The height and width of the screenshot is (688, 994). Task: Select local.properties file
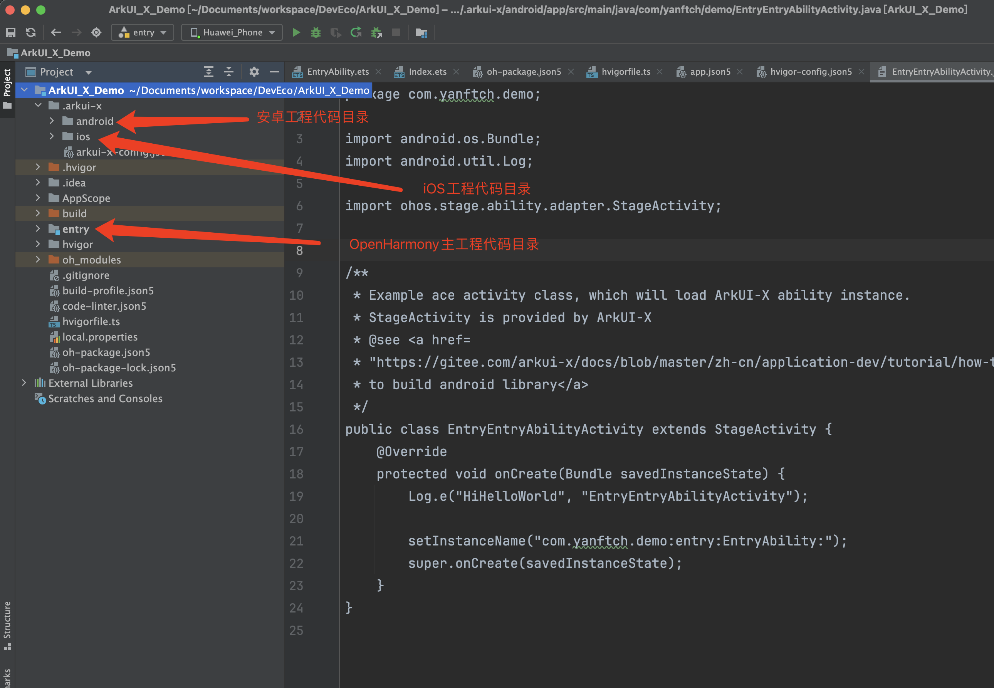point(99,337)
